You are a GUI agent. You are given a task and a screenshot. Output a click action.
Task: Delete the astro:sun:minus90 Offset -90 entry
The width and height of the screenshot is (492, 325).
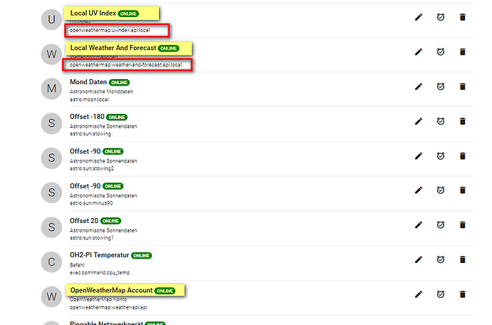(463, 190)
